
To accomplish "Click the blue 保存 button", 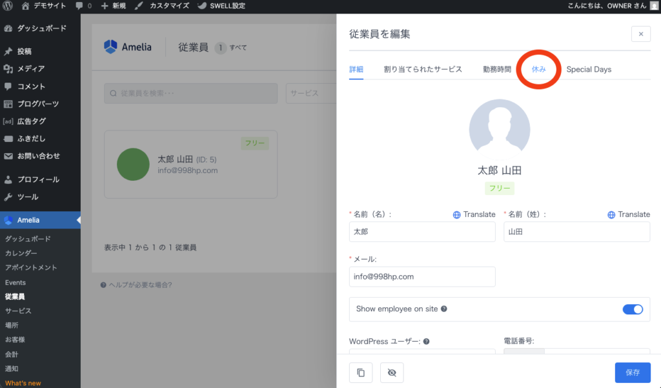I will click(633, 373).
